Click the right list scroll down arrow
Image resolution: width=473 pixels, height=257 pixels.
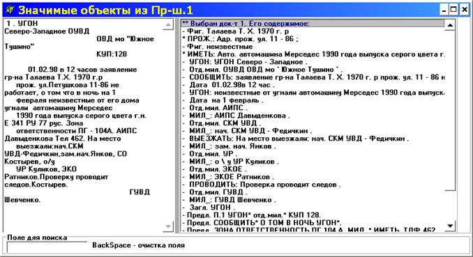coord(450,226)
